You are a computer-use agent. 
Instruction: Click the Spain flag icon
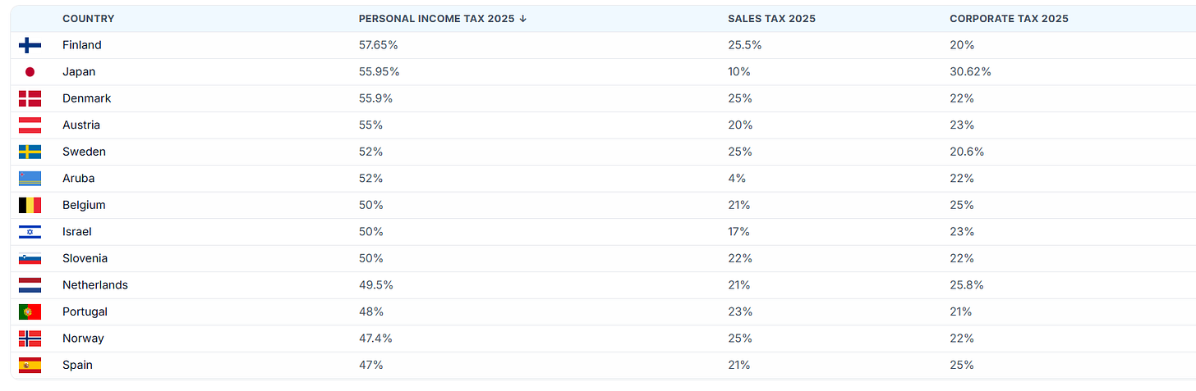30,365
